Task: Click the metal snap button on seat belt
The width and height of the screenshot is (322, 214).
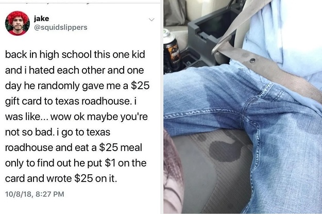Action: pos(252,60)
